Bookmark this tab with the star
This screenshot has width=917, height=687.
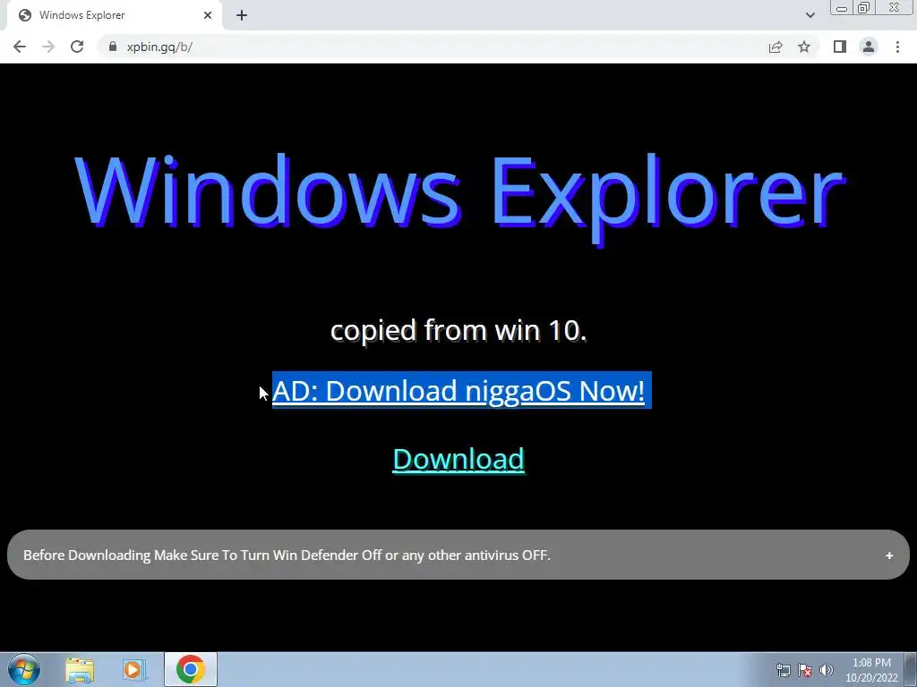click(x=804, y=47)
